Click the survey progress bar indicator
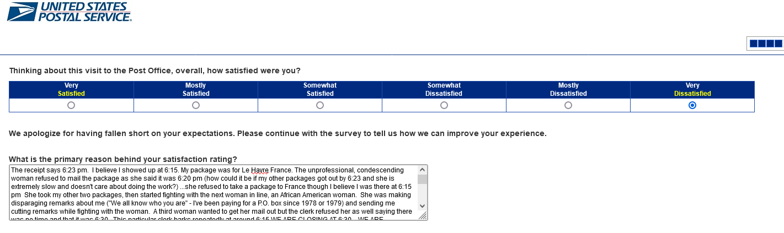The width and height of the screenshot is (784, 233). [765, 44]
